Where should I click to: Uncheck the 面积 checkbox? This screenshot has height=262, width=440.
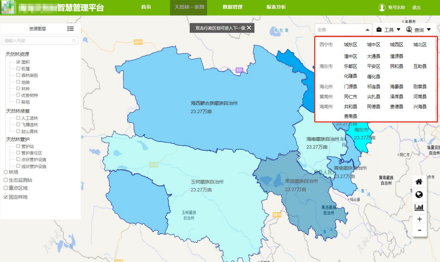[x=18, y=62]
